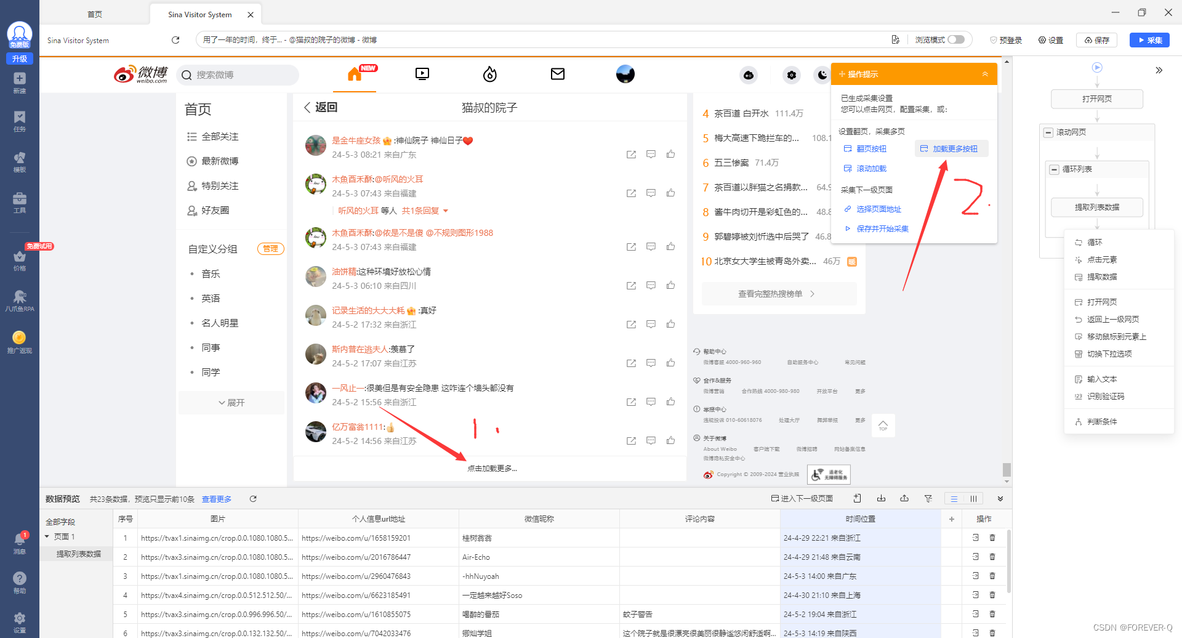Click the 查看更多 data link
The width and height of the screenshot is (1182, 638).
pyautogui.click(x=217, y=499)
